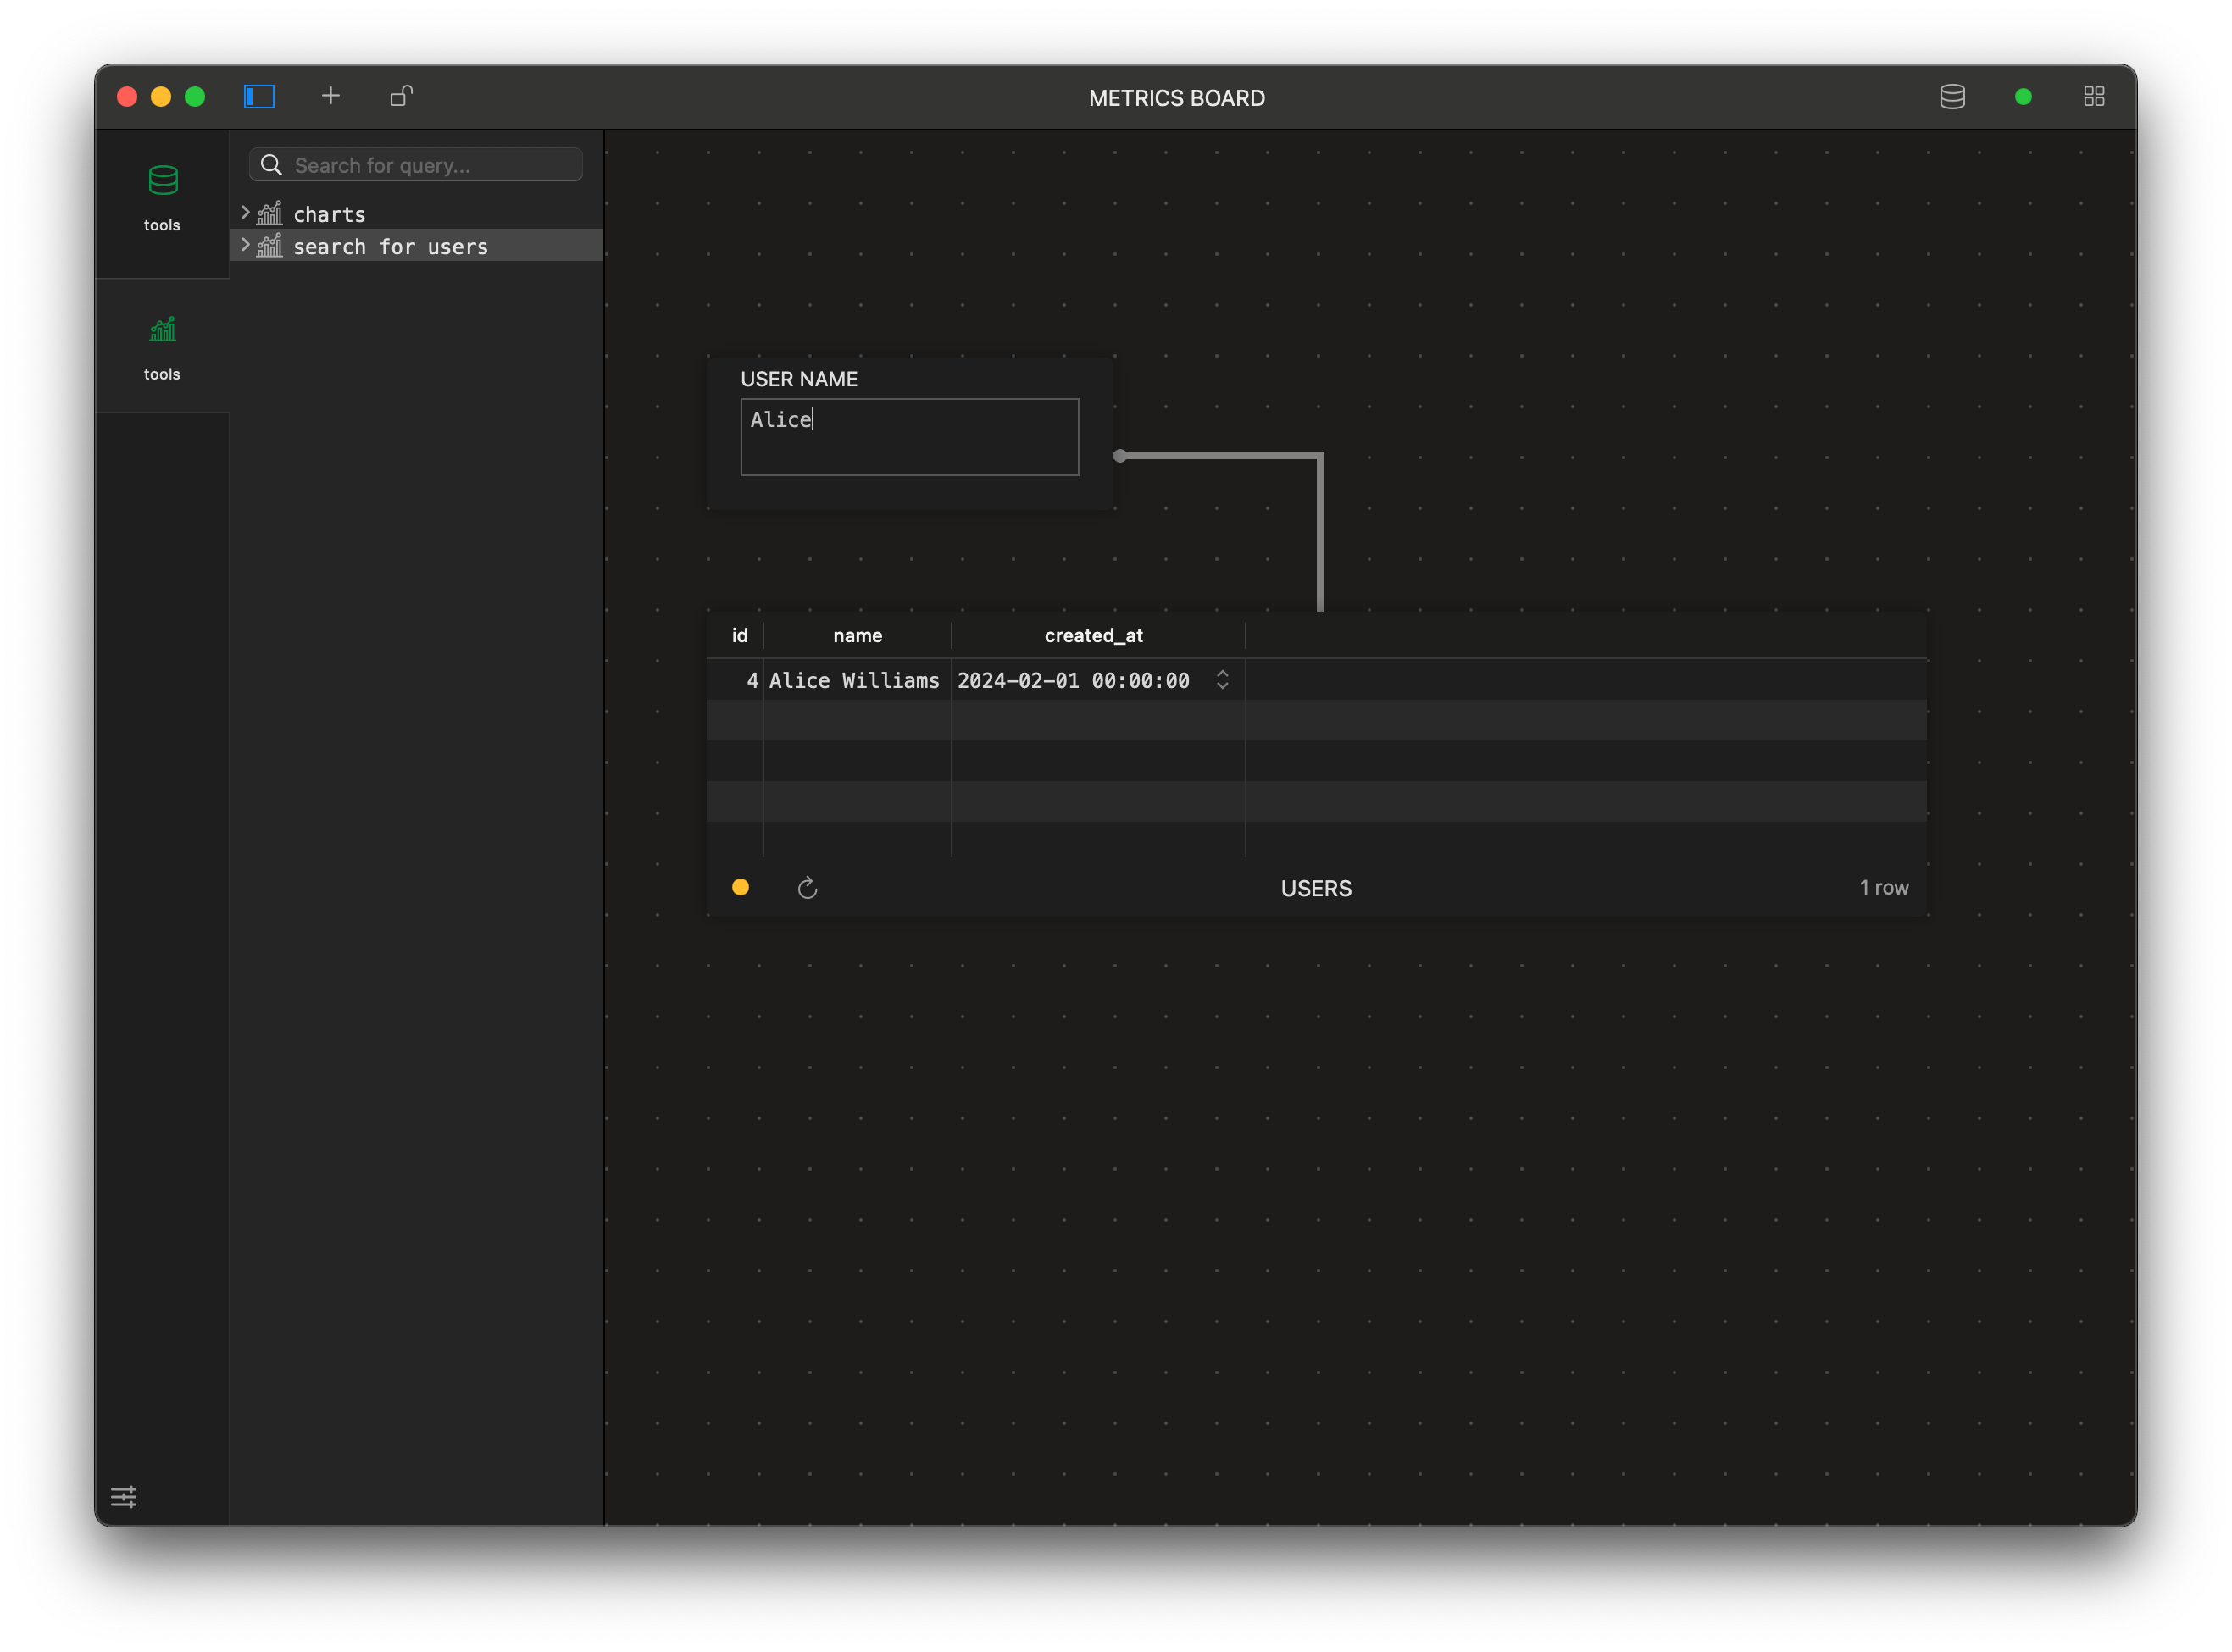Open the database icon in title bar

pyautogui.click(x=1952, y=97)
